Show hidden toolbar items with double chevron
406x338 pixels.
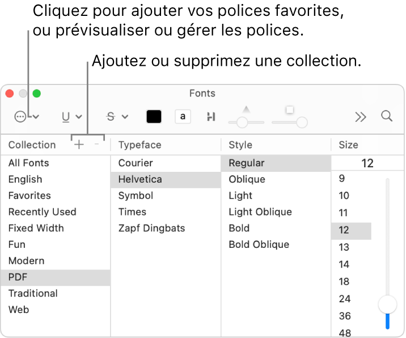tap(361, 117)
